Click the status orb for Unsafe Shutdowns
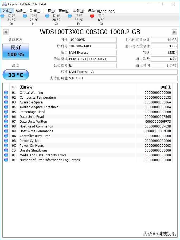This screenshot has width=180, height=240. point(6,150)
